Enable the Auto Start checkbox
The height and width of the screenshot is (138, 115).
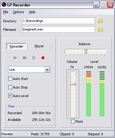[x=10, y=79]
